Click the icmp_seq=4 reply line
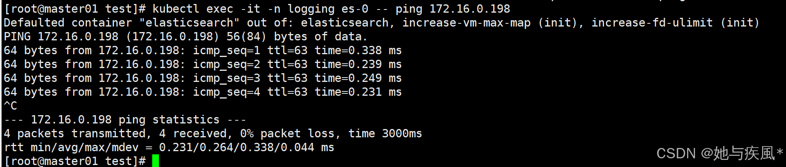Screen dimensions: 786x167 click(203, 92)
